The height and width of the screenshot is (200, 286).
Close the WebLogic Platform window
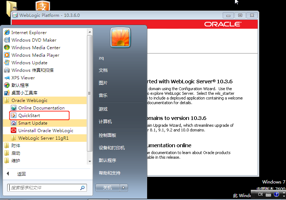pyautogui.click(x=252, y=15)
